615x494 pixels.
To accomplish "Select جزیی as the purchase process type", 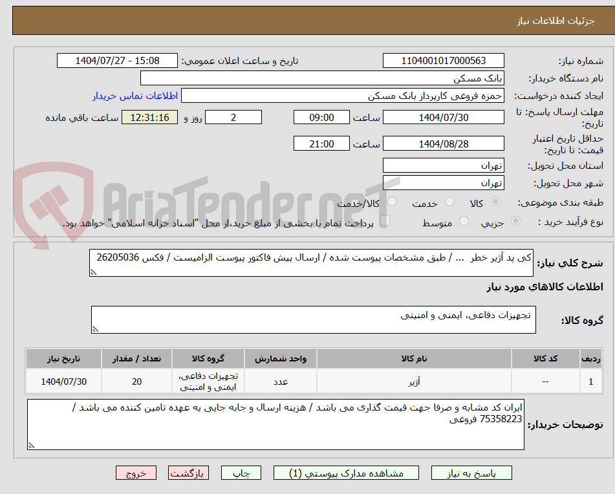I will click(x=515, y=220).
